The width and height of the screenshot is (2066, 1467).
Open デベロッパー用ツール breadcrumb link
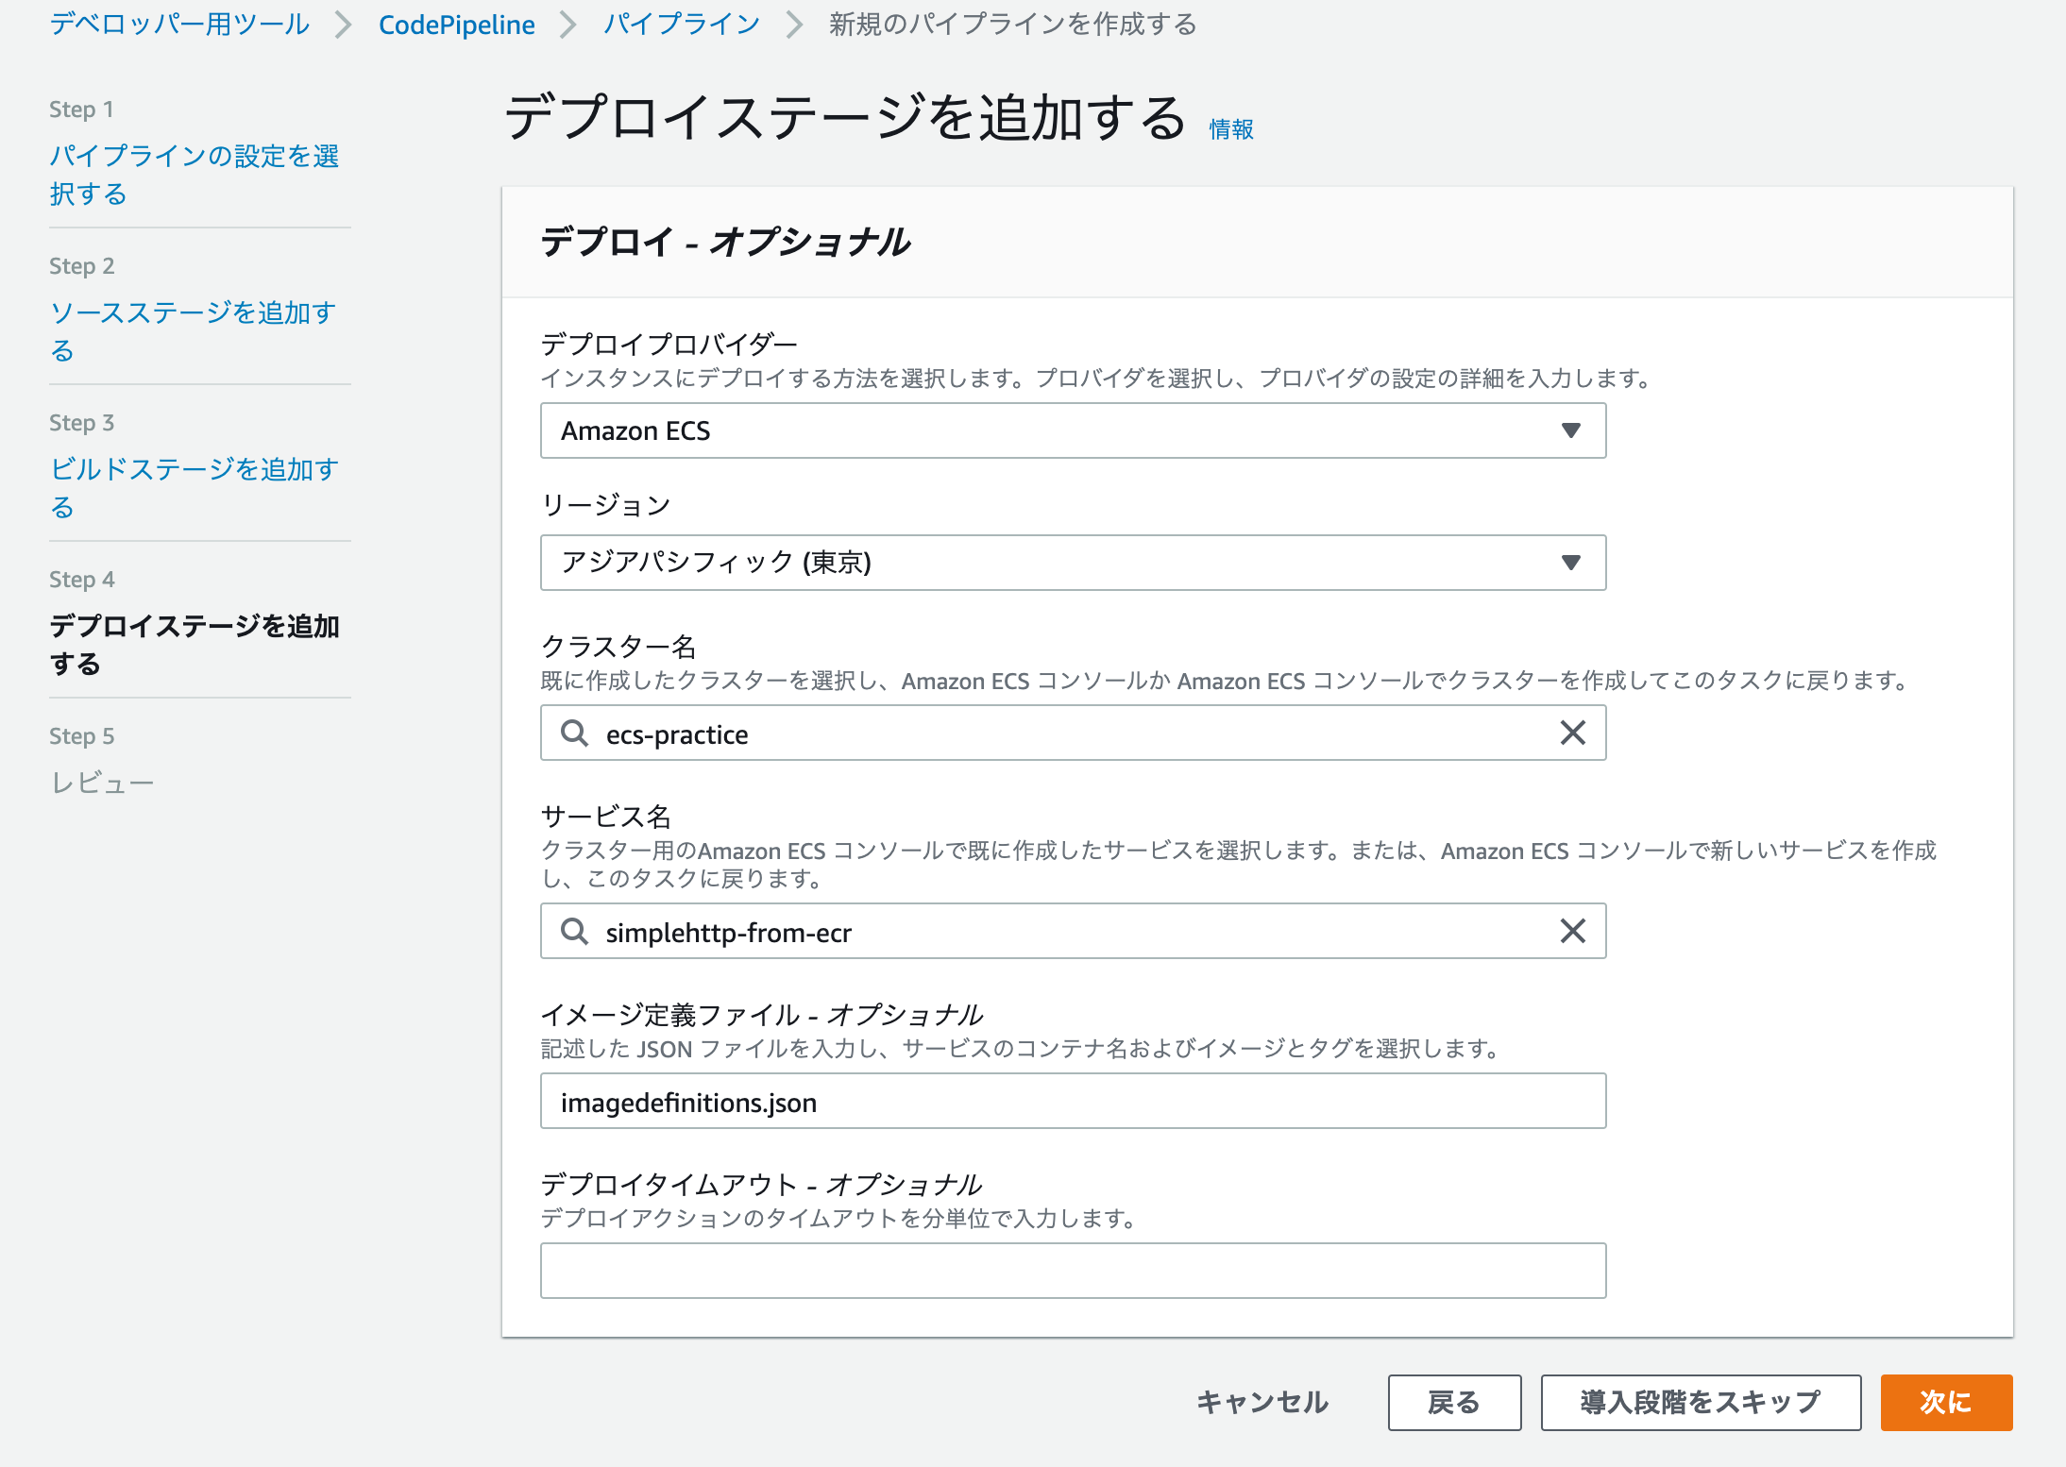(x=178, y=25)
